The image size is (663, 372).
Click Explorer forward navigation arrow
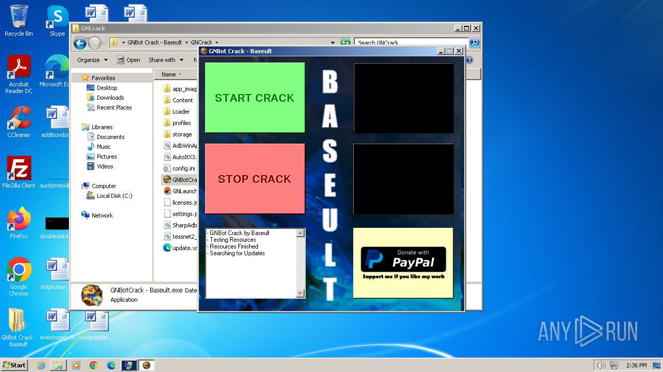click(x=94, y=43)
